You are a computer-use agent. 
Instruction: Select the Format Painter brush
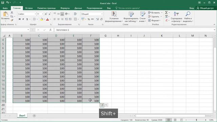[12, 20]
